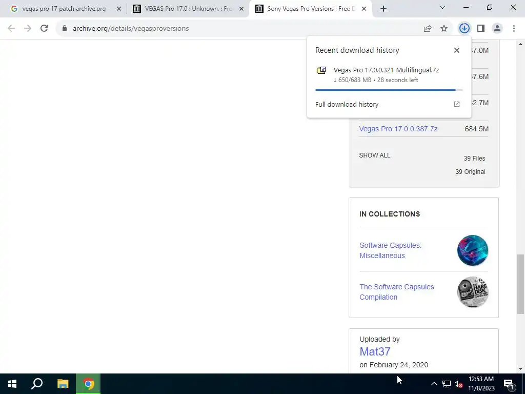Viewport: 525px width, 394px height.
Task: Open Full download history link
Action: click(x=347, y=104)
